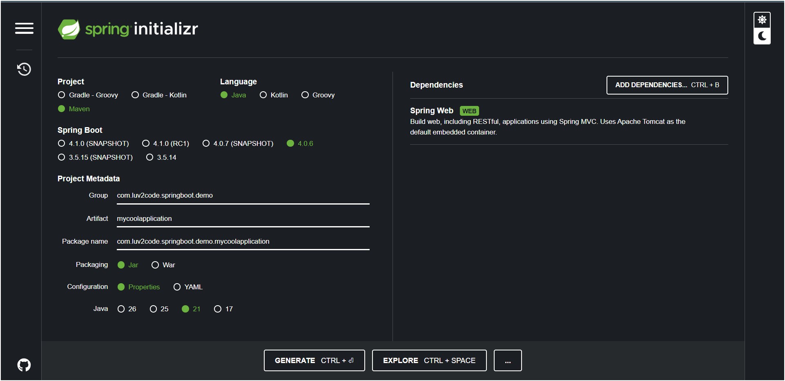Viewport: 785px width, 381px height.
Task: Choose Properties configuration format
Action: click(139, 287)
